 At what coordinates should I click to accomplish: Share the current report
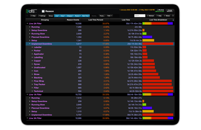[x=168, y=16]
